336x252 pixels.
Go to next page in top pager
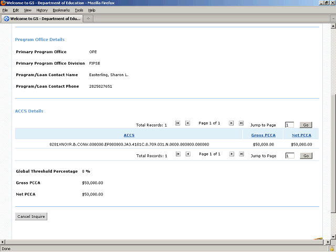pyautogui.click(x=231, y=123)
